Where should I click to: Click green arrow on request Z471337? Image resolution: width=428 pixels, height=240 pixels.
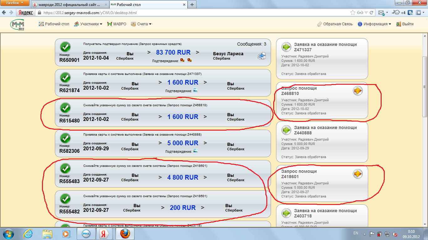click(x=286, y=47)
